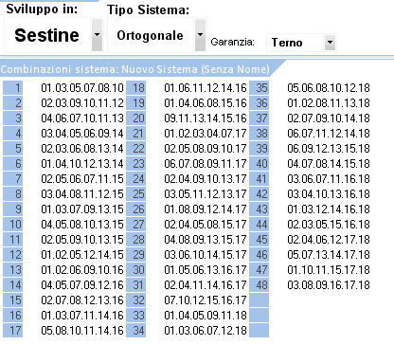Select combination 02.04.06.12.17.18
394x345 pixels.
tap(329, 240)
